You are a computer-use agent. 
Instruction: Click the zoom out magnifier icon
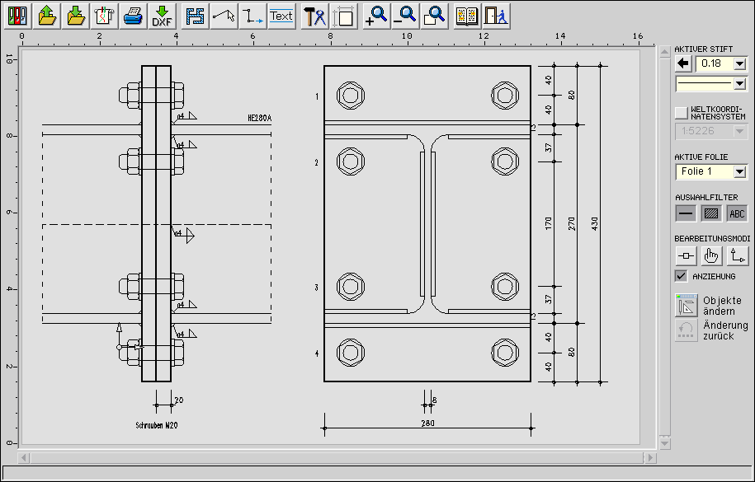(x=405, y=16)
